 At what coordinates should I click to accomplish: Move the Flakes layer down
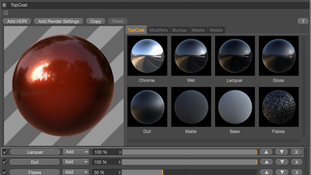(282, 172)
